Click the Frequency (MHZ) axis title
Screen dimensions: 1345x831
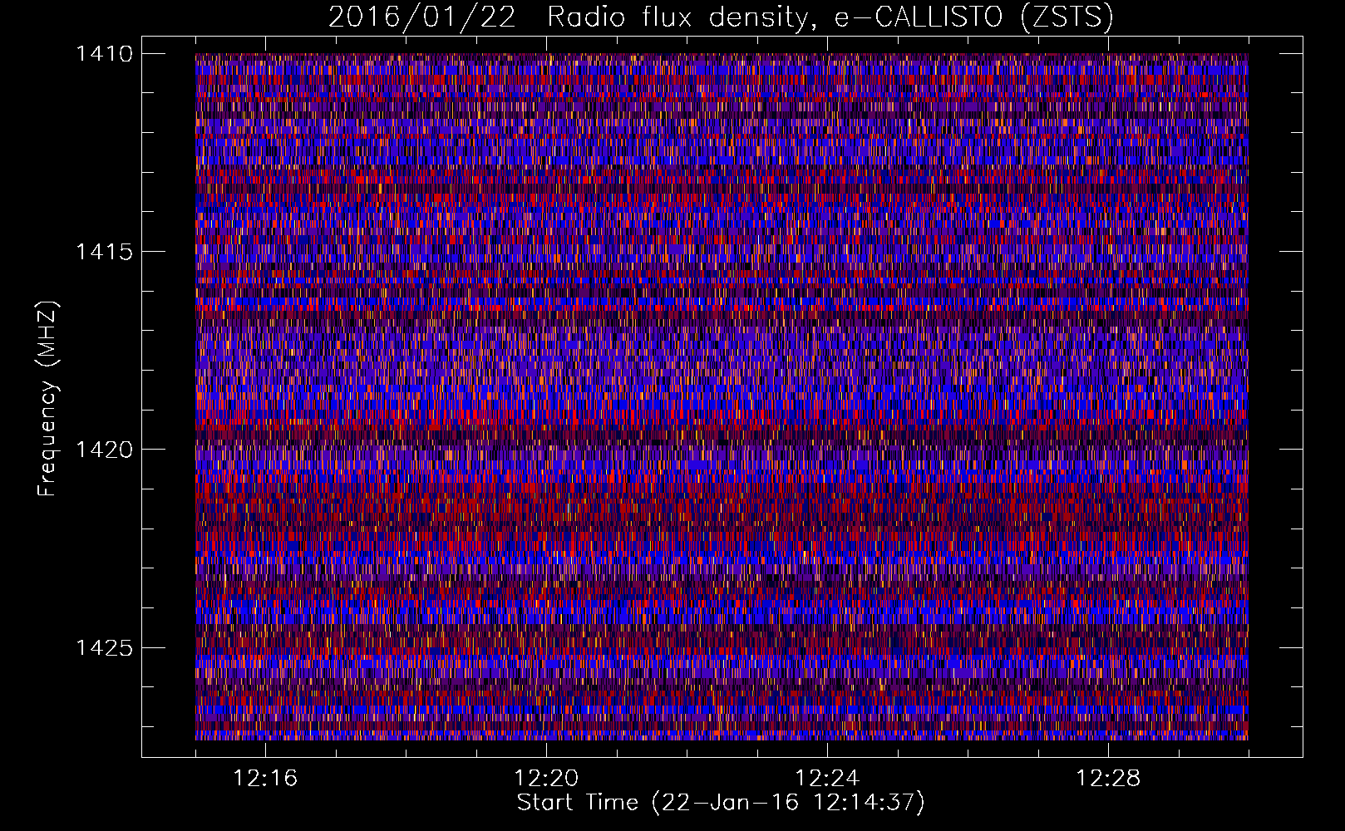(x=48, y=399)
